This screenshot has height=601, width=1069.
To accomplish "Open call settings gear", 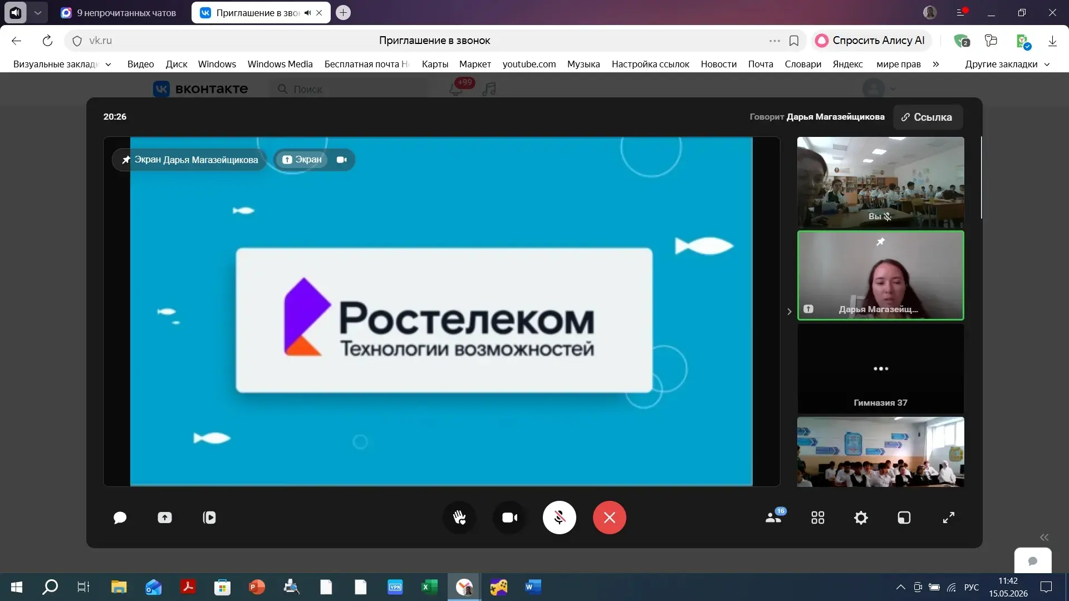I will 861,518.
